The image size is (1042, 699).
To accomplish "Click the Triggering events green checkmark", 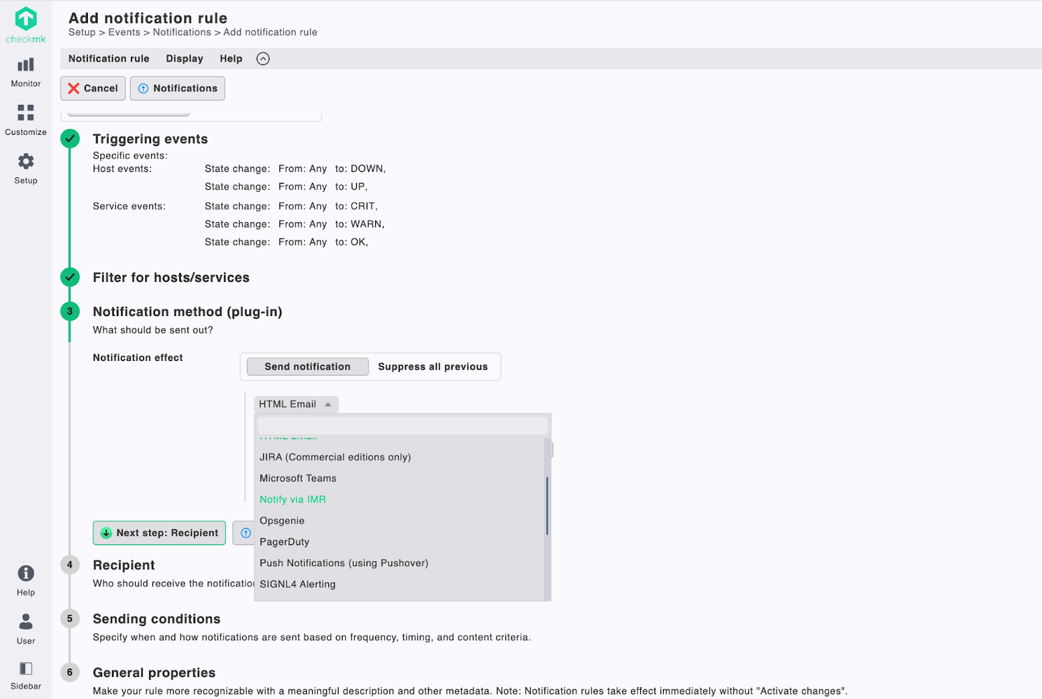I will coord(70,139).
